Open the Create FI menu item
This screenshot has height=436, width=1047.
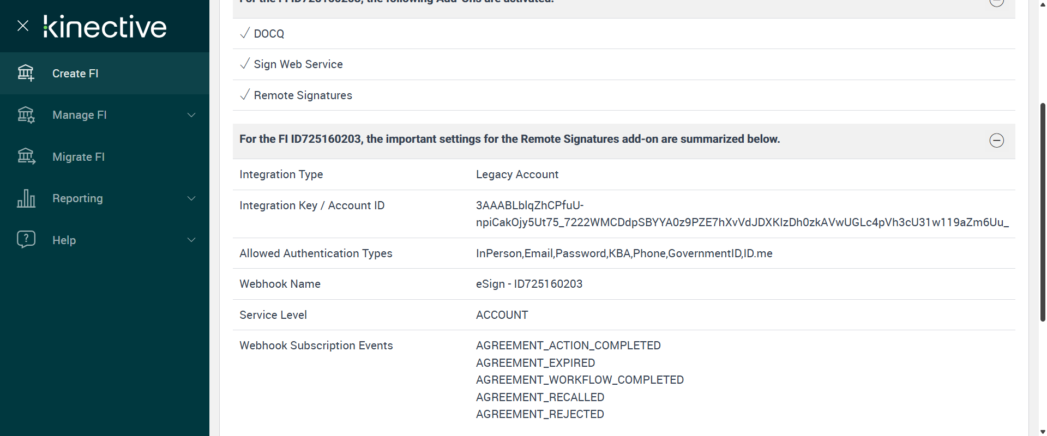[75, 74]
